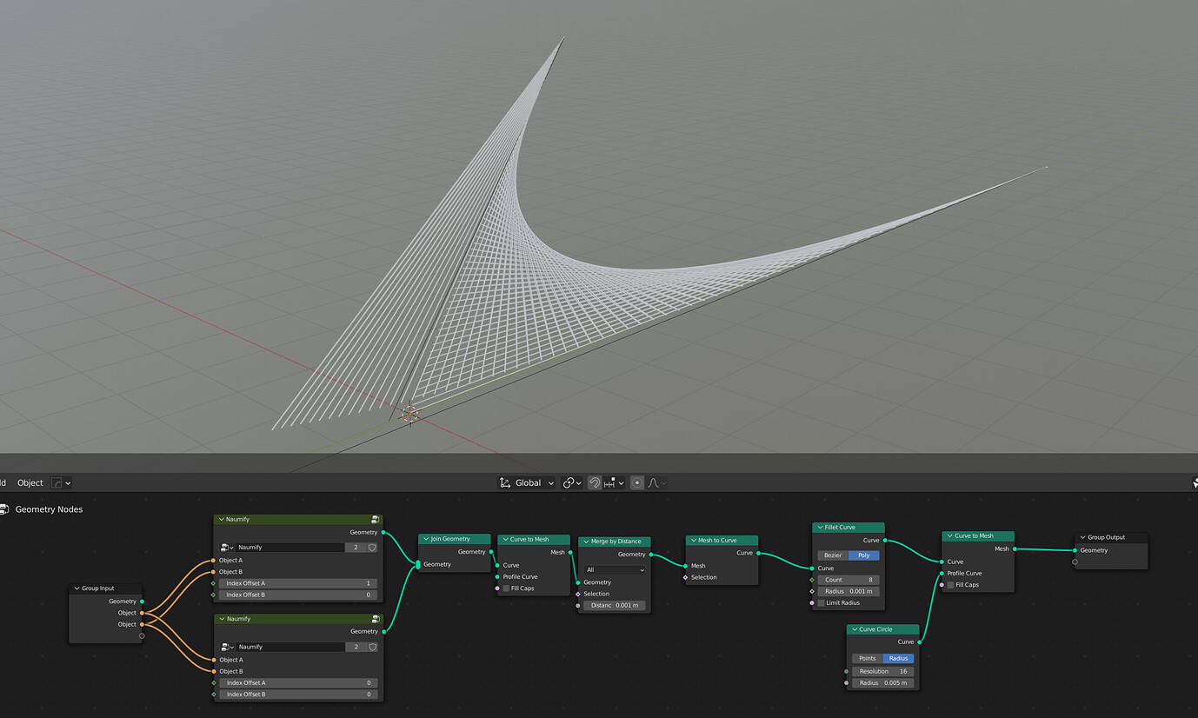The image size is (1198, 718).
Task: Click the Distance 0.001 m field in Merge by Distance
Action: (616, 605)
